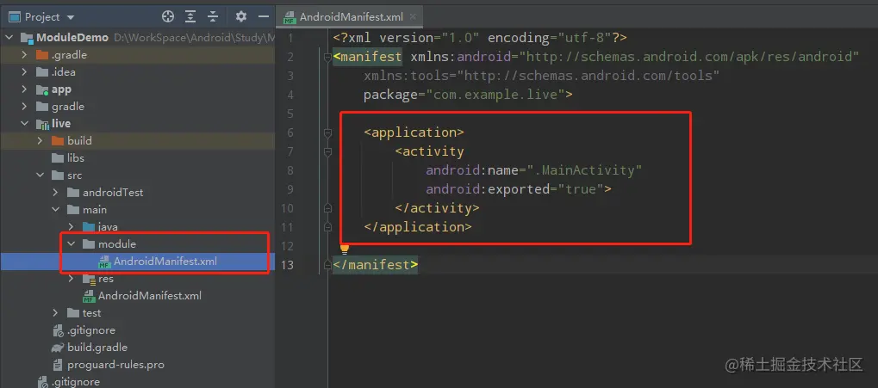Screen dimensions: 878x388
Task: Click the intention lightbulb icon
Action: click(345, 249)
